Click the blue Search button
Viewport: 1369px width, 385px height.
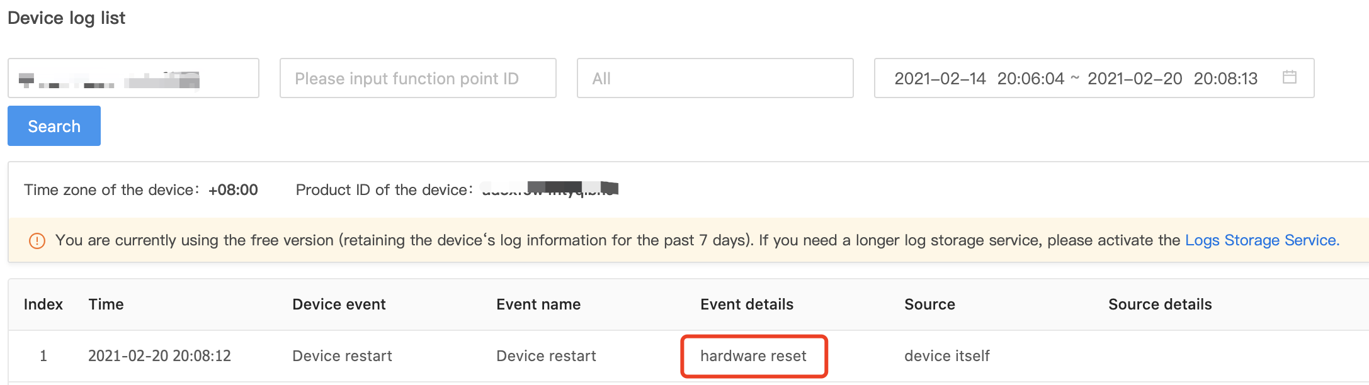coord(54,126)
